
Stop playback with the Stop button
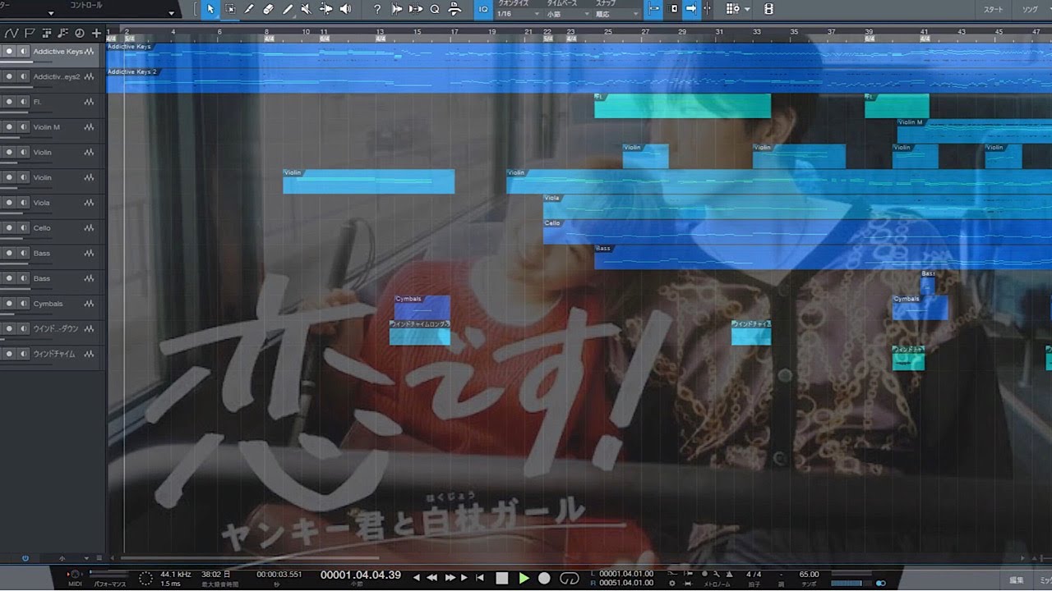coord(502,578)
